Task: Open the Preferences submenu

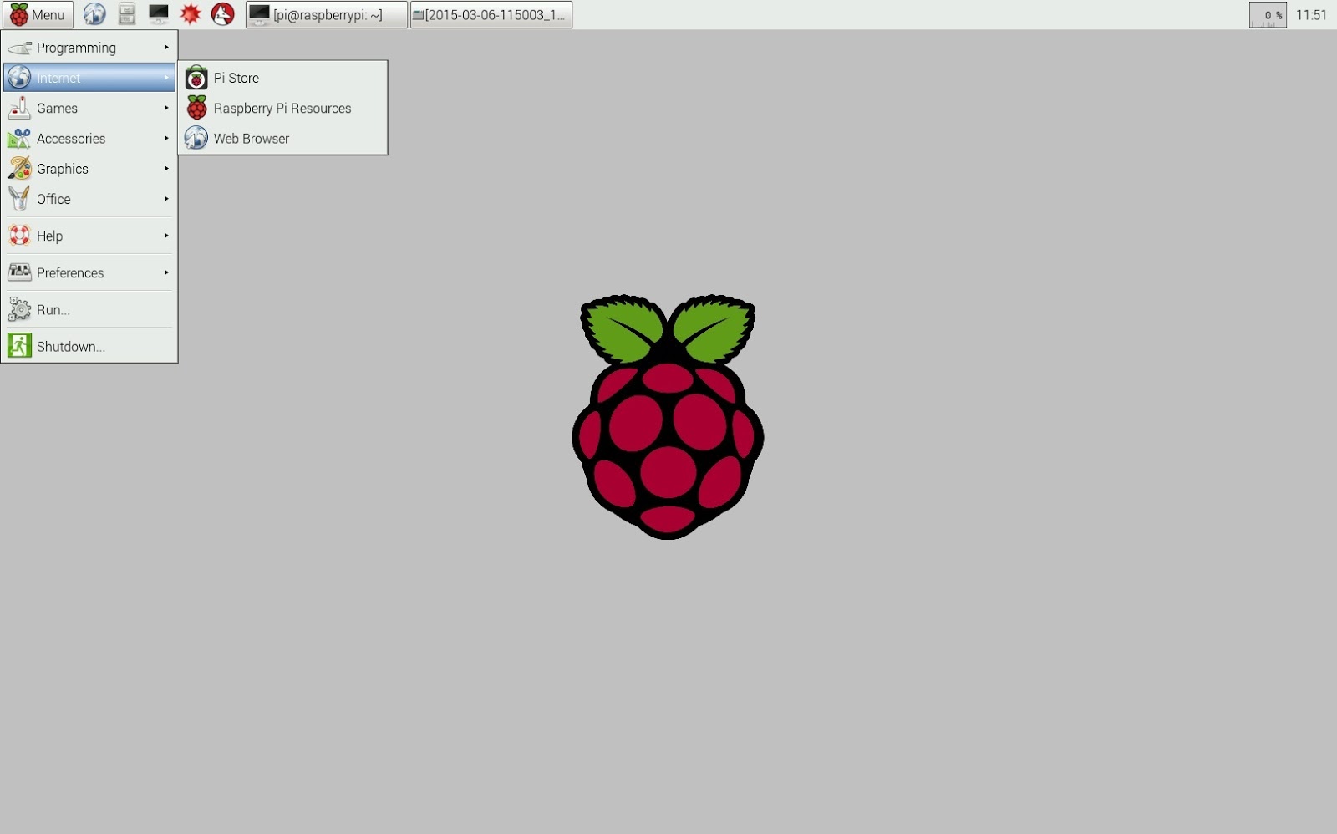Action: click(x=69, y=272)
